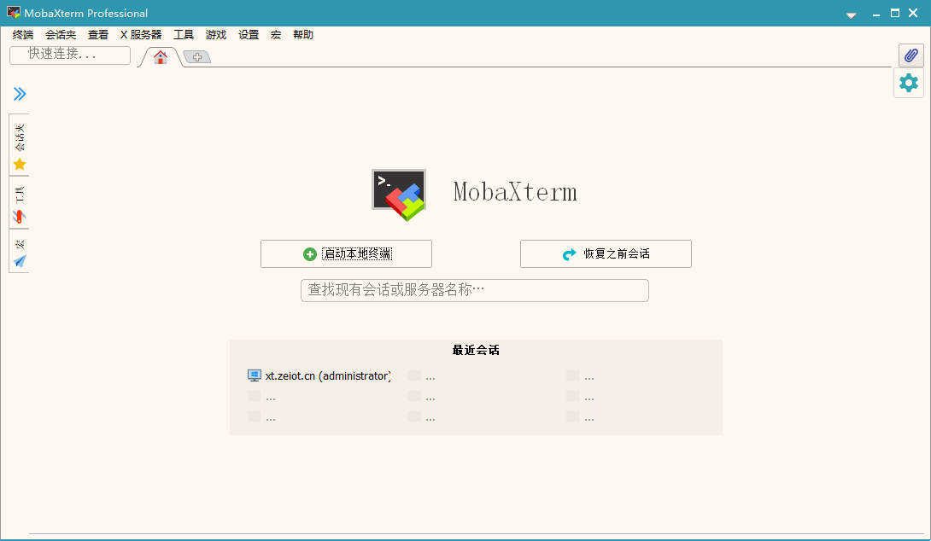Screen dimensions: 931x541
Task: Open the 查看 menu
Action: pyautogui.click(x=98, y=35)
